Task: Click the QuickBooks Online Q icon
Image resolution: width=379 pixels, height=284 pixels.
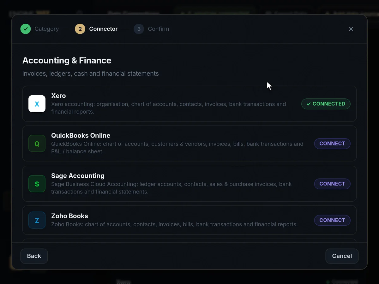Action: click(x=37, y=144)
